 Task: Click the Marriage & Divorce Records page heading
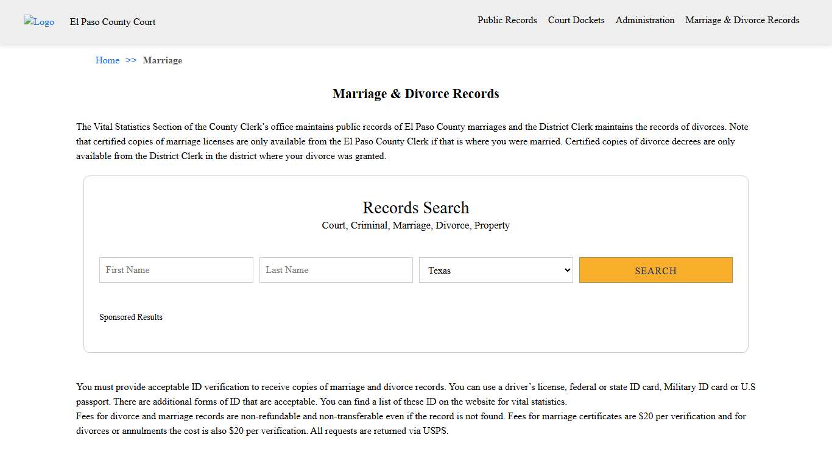[415, 94]
